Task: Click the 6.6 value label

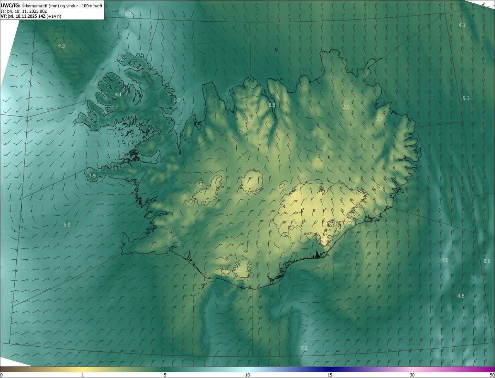Action: (487, 261)
